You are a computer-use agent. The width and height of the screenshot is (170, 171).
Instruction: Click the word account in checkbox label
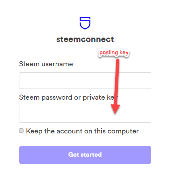[x=69, y=131]
